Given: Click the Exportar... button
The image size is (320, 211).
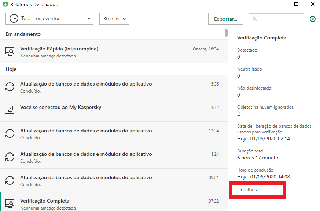Looking at the screenshot, I should coord(225,19).
